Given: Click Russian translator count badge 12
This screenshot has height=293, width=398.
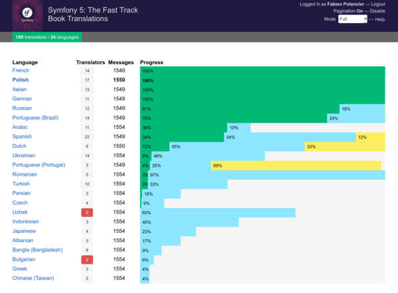Looking at the screenshot, I should point(87,108).
